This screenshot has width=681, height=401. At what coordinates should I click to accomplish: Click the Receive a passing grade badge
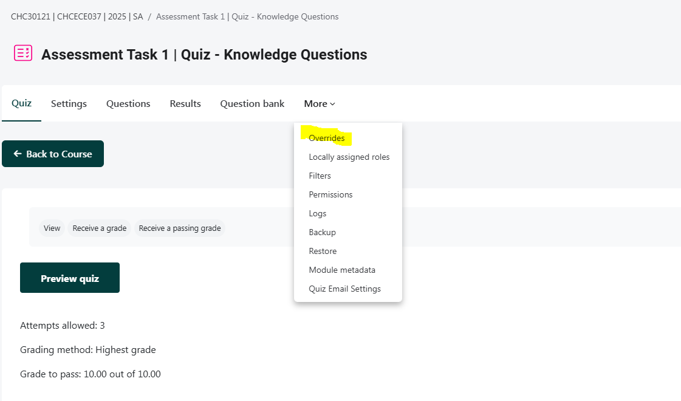tap(180, 228)
